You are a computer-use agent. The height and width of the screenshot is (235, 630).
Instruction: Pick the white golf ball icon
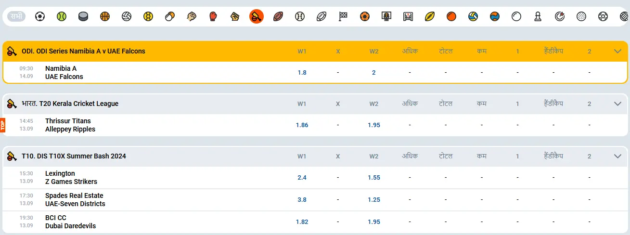581,17
